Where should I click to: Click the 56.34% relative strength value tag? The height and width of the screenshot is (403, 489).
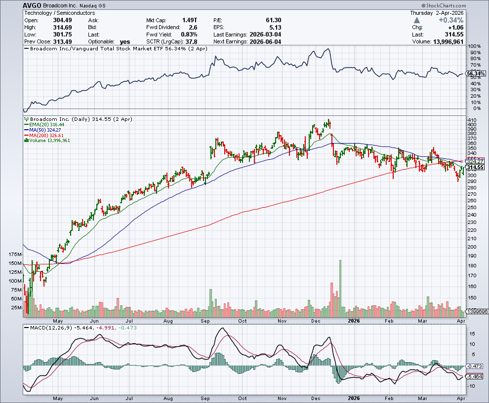click(x=476, y=74)
